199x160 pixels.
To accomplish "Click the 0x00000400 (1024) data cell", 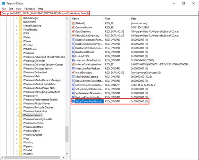I will point(141,77).
